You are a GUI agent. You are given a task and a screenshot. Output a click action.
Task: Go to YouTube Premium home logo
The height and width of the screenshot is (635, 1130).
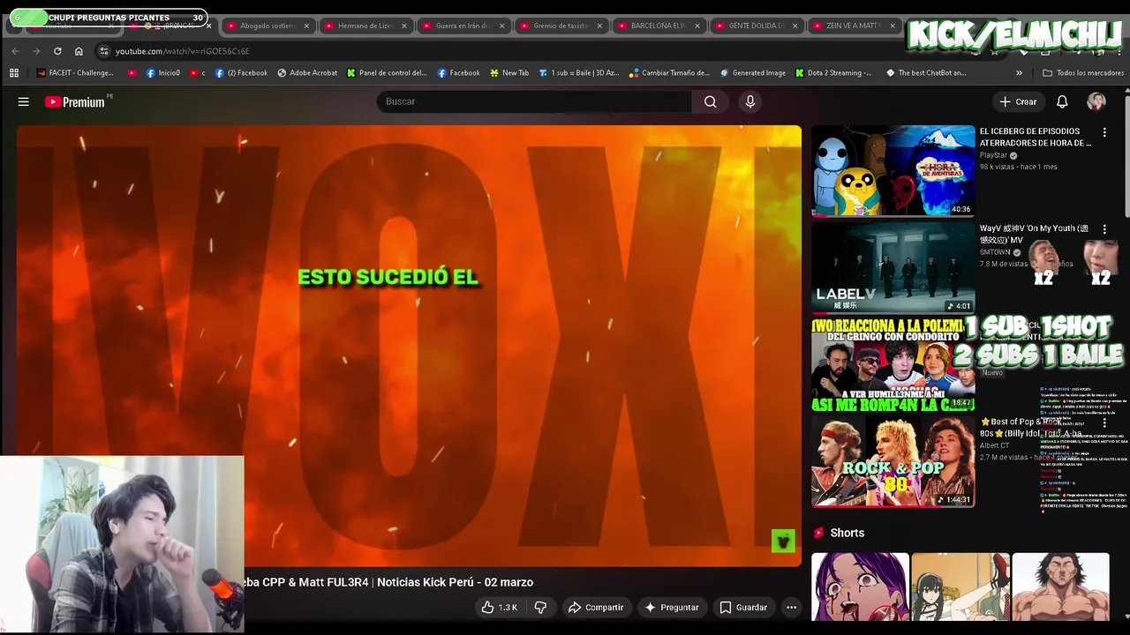pos(75,101)
